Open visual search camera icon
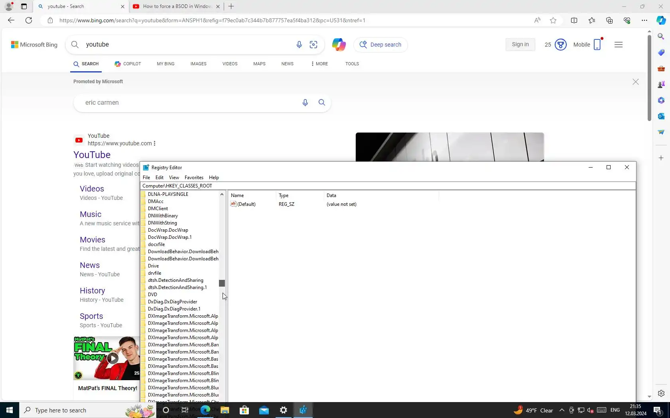 [x=313, y=45]
